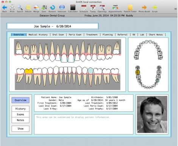Click the Save toolbar icon
178x146 pixels.
[x=44, y=8]
